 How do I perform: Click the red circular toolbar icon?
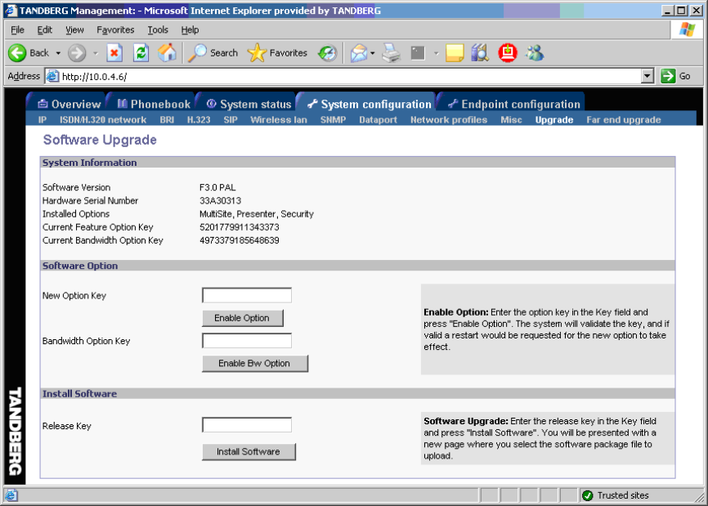[x=508, y=53]
